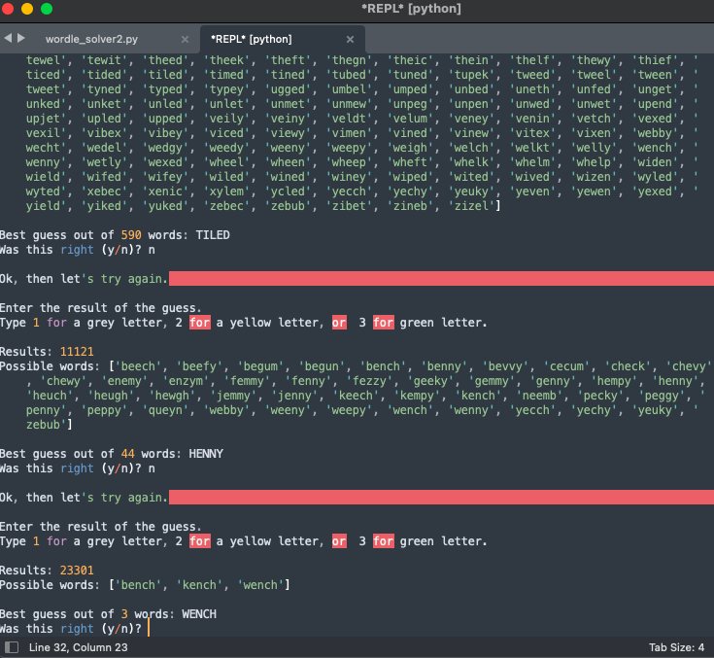Click 'tewel' in the top row

click(x=43, y=60)
